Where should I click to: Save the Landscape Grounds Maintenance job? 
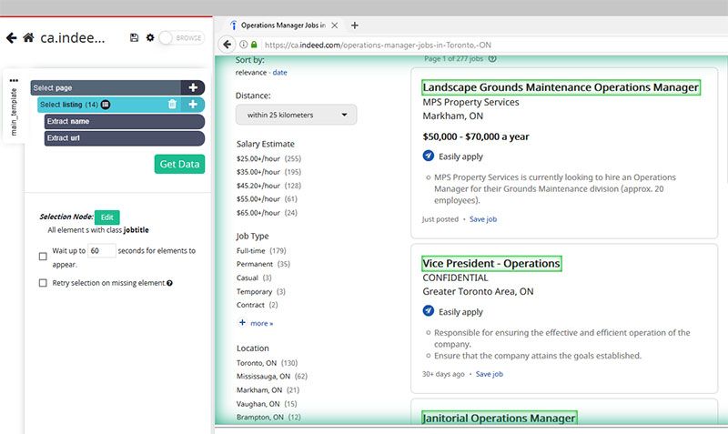(x=483, y=219)
